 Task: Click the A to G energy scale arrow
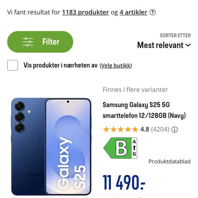coord(134,148)
